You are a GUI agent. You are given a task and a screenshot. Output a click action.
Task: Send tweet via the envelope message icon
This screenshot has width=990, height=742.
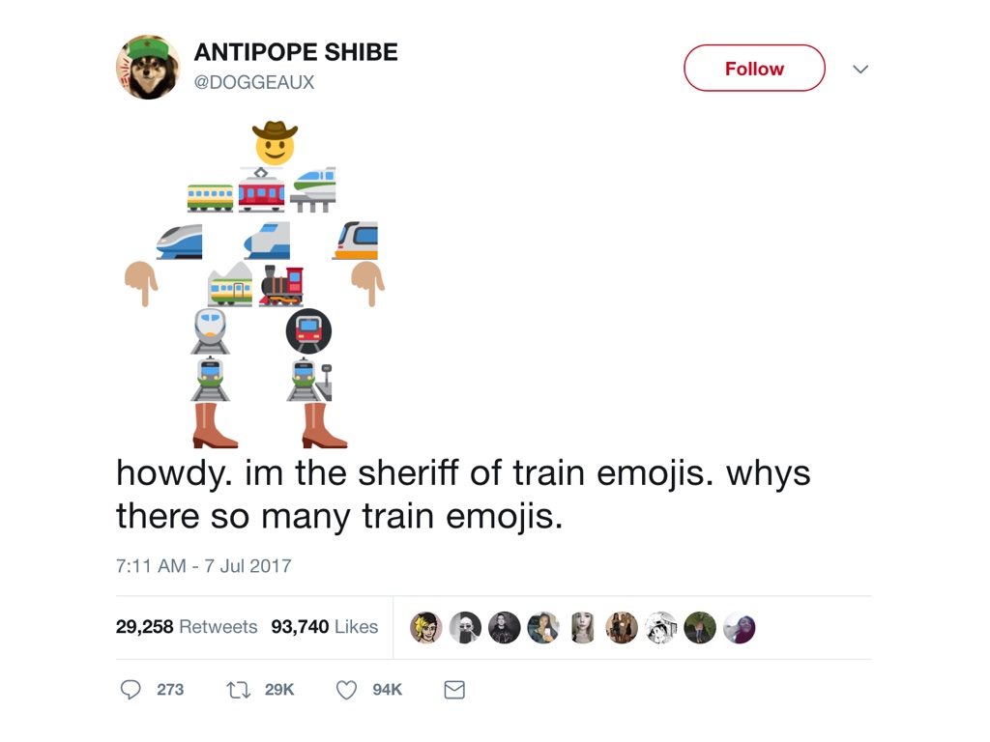454,690
